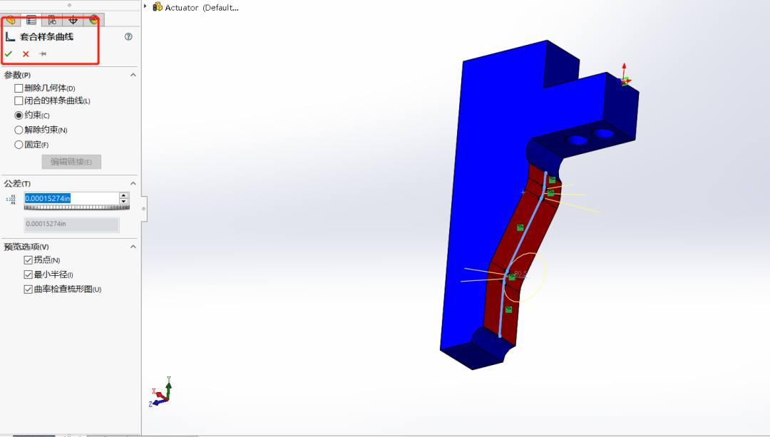Toggle 曲率检查梳形图 preview checkbox
Screen dimensions: 770x437
coord(28,289)
